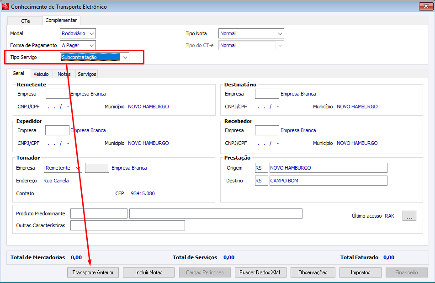Screen dimensions: 435x283
Task: Click the Incluir Notas button
Action: (x=149, y=272)
